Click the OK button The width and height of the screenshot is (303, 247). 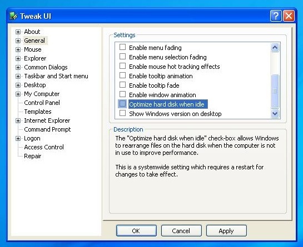click(x=136, y=230)
